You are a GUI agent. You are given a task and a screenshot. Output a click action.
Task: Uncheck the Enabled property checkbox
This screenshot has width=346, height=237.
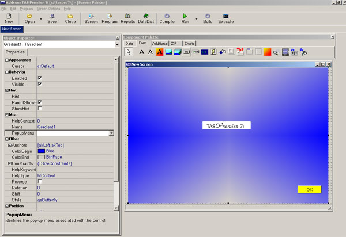coord(40,78)
